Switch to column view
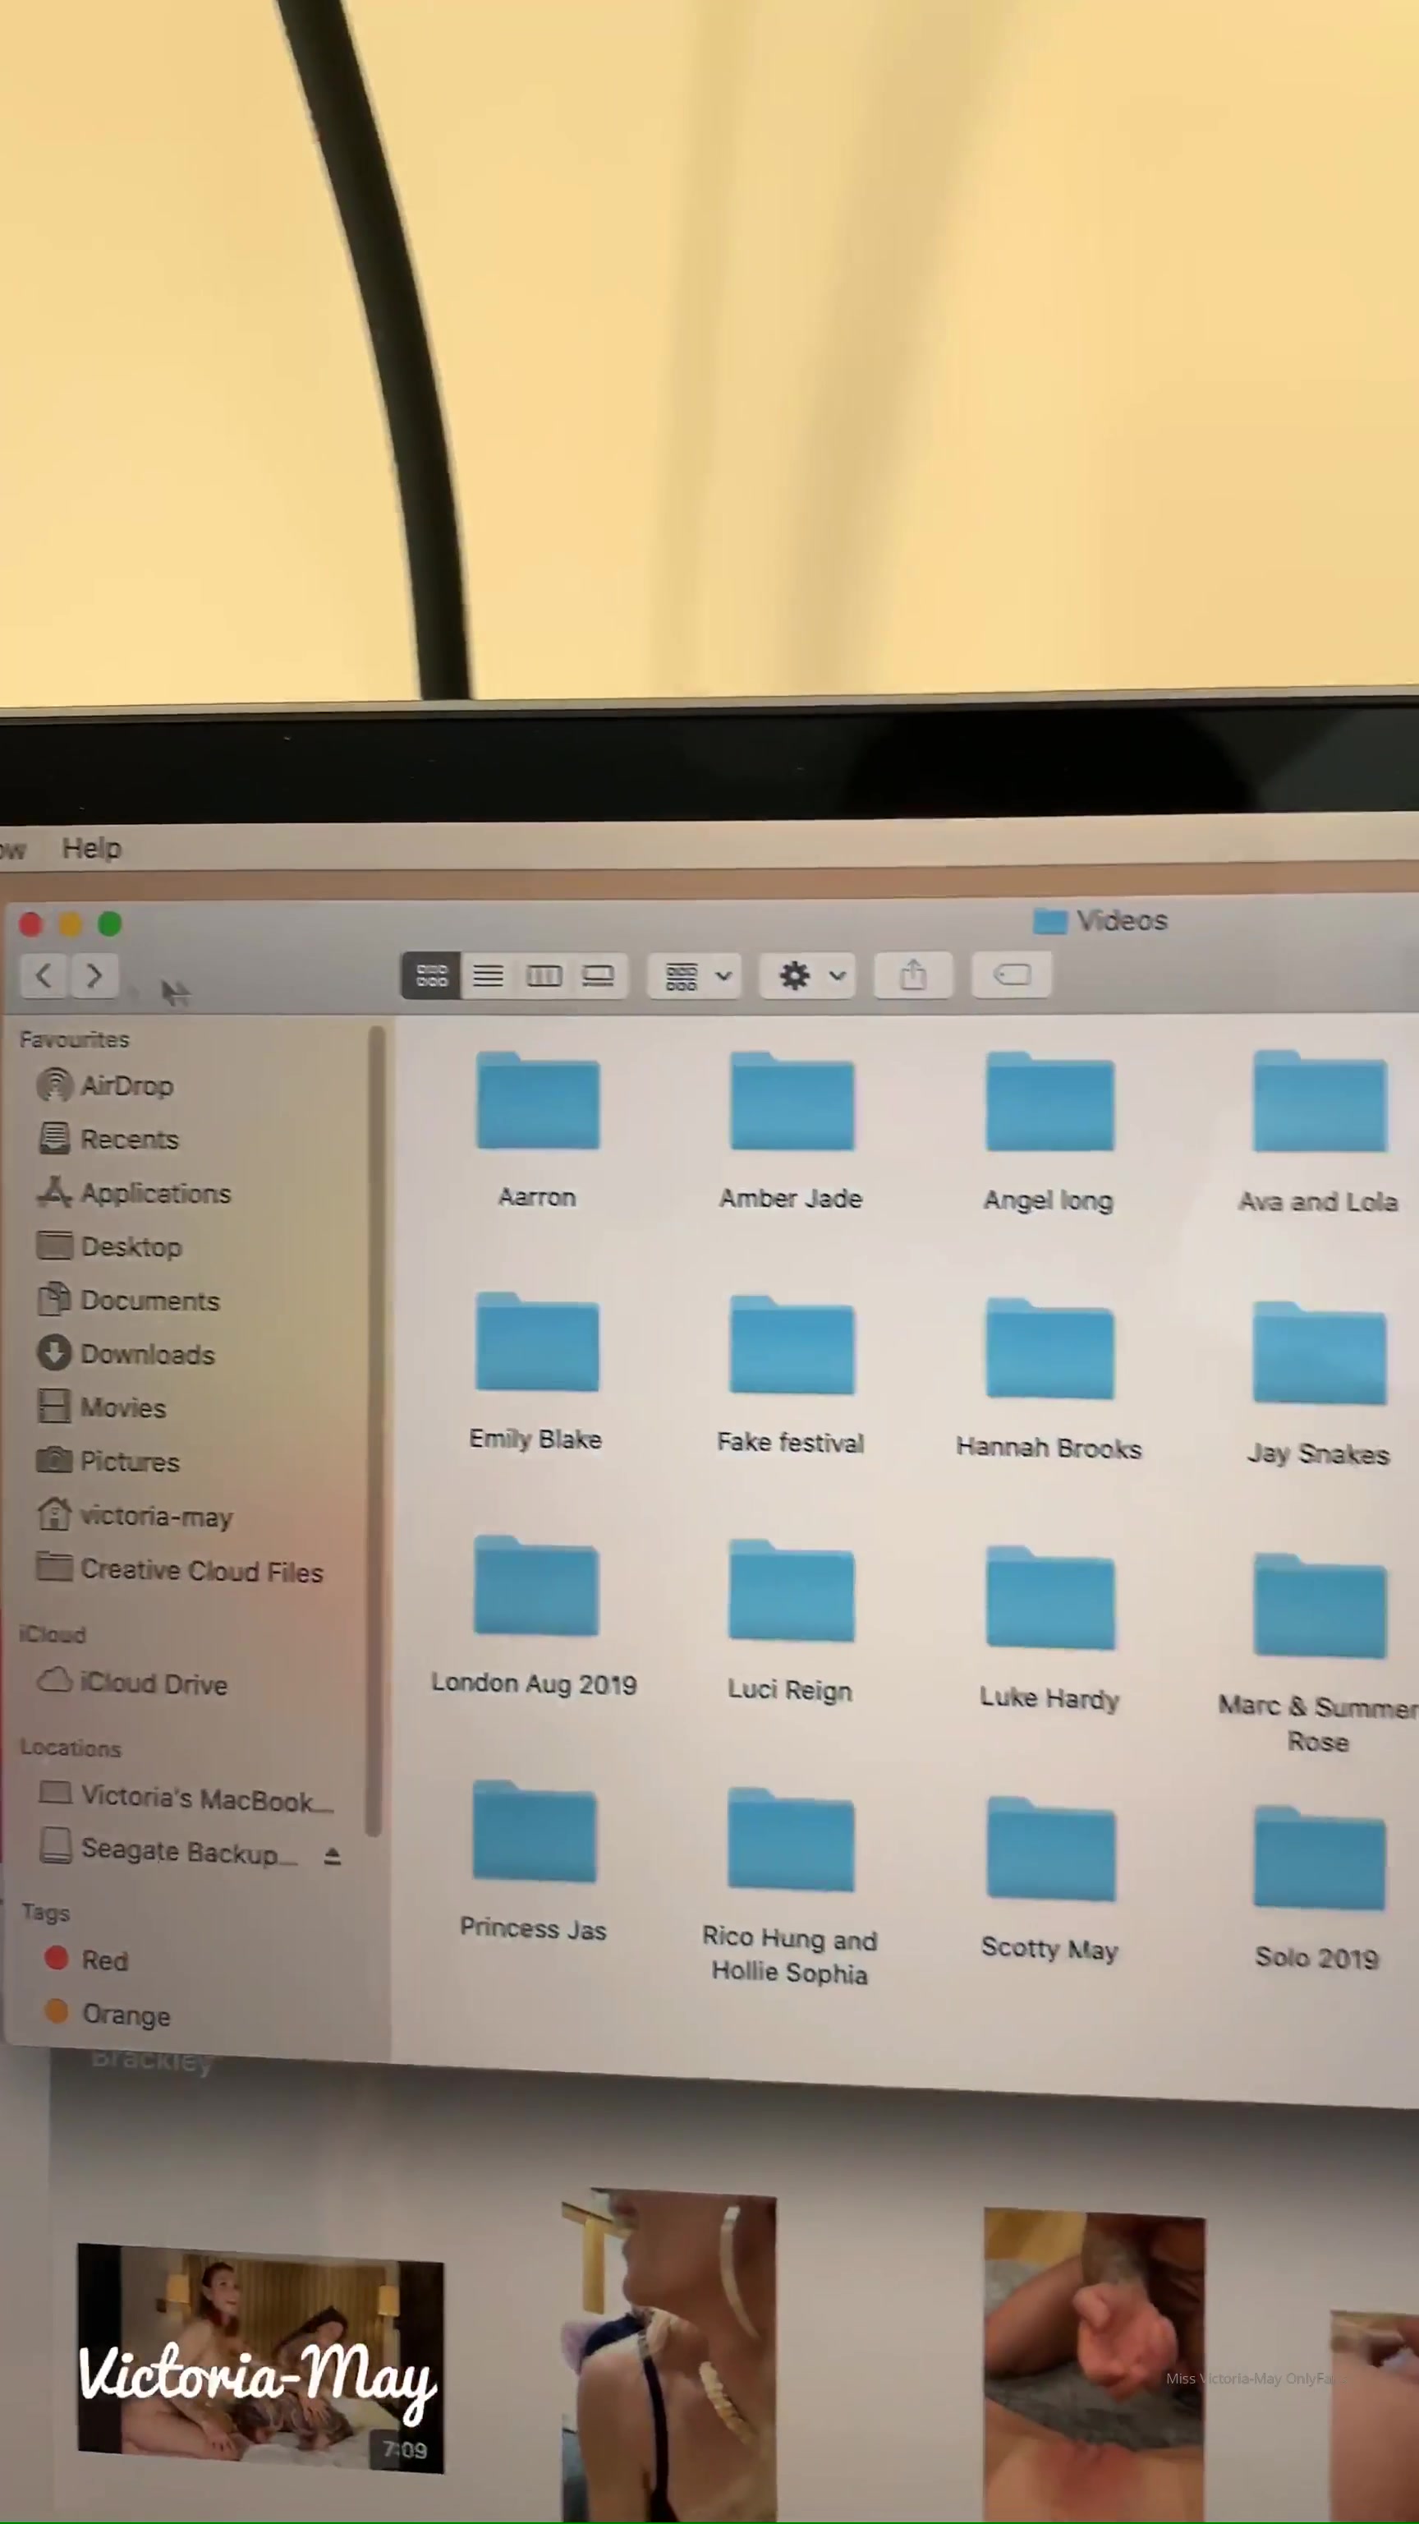The height and width of the screenshot is (2524, 1419). tap(544, 976)
